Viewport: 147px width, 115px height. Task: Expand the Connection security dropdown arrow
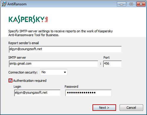click(x=65, y=72)
